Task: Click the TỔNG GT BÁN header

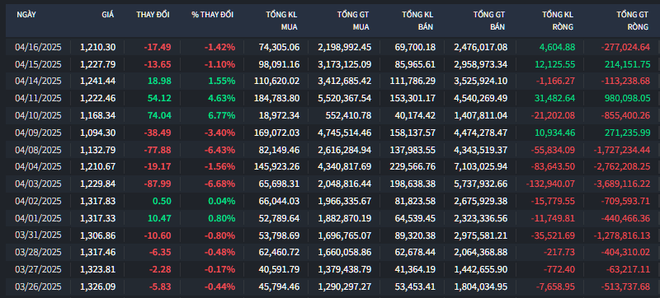Action: [489, 21]
